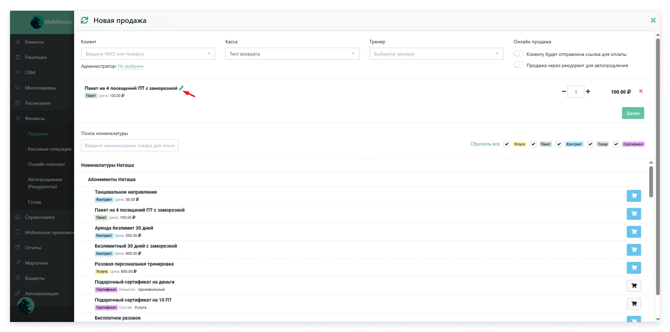Open the Тренер dropdown
The height and width of the screenshot is (332, 670).
436,54
